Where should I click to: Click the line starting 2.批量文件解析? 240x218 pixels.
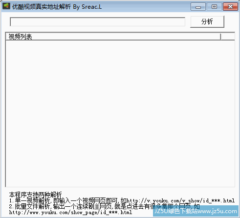(x=105, y=206)
